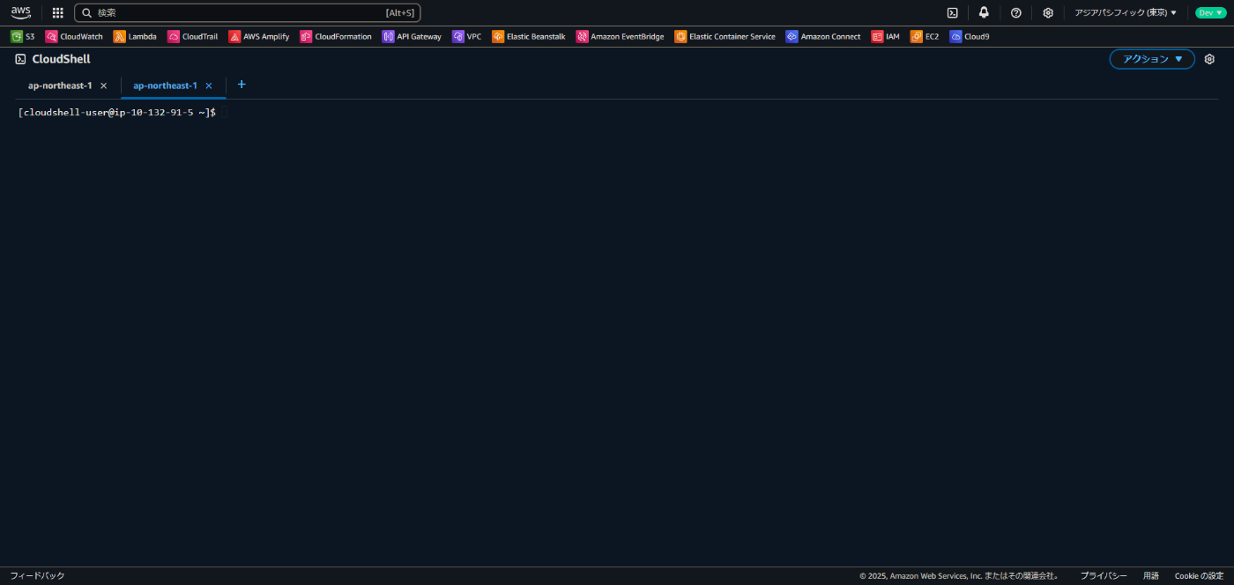Select the active second ap-northeast-1 tab
This screenshot has width=1234, height=585.
pyautogui.click(x=165, y=85)
